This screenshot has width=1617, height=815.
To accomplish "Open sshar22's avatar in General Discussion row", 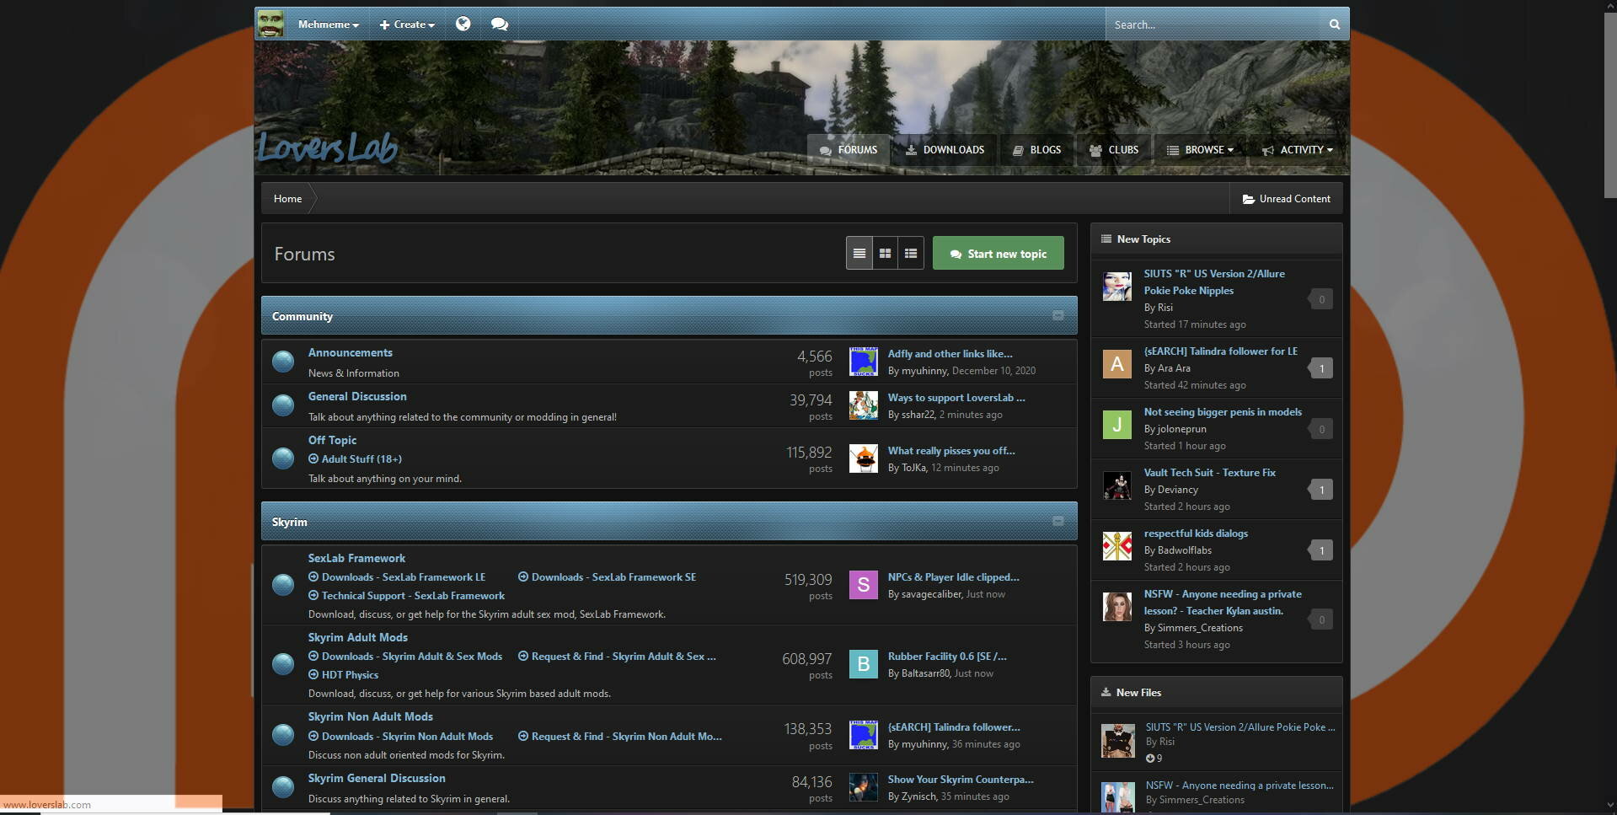I will click(x=863, y=405).
